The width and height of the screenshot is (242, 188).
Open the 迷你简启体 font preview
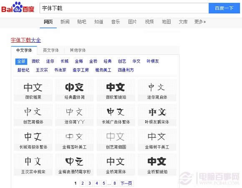(157, 90)
